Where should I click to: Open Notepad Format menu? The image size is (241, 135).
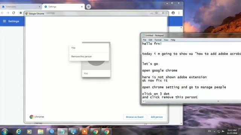[158, 40]
